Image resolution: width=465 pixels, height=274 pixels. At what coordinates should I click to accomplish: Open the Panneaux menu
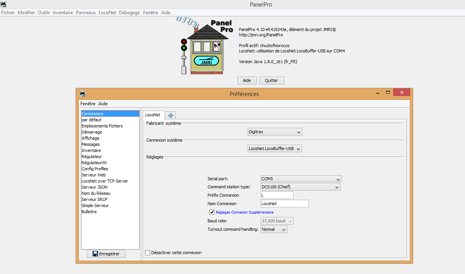click(x=86, y=13)
